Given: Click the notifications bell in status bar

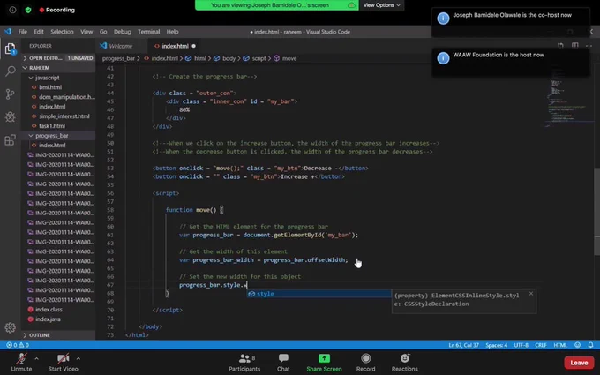Looking at the screenshot, I should click(591, 345).
